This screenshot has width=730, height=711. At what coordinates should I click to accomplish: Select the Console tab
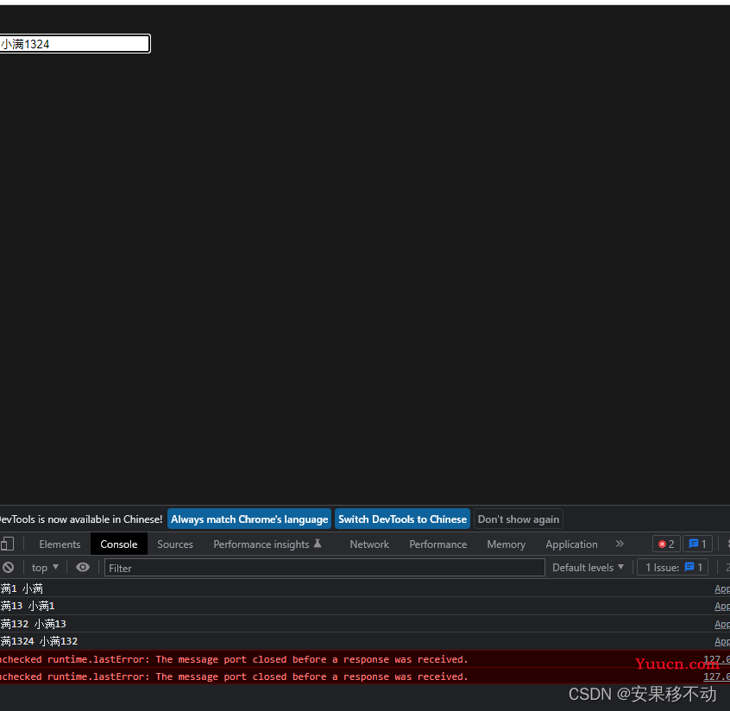[x=119, y=544]
